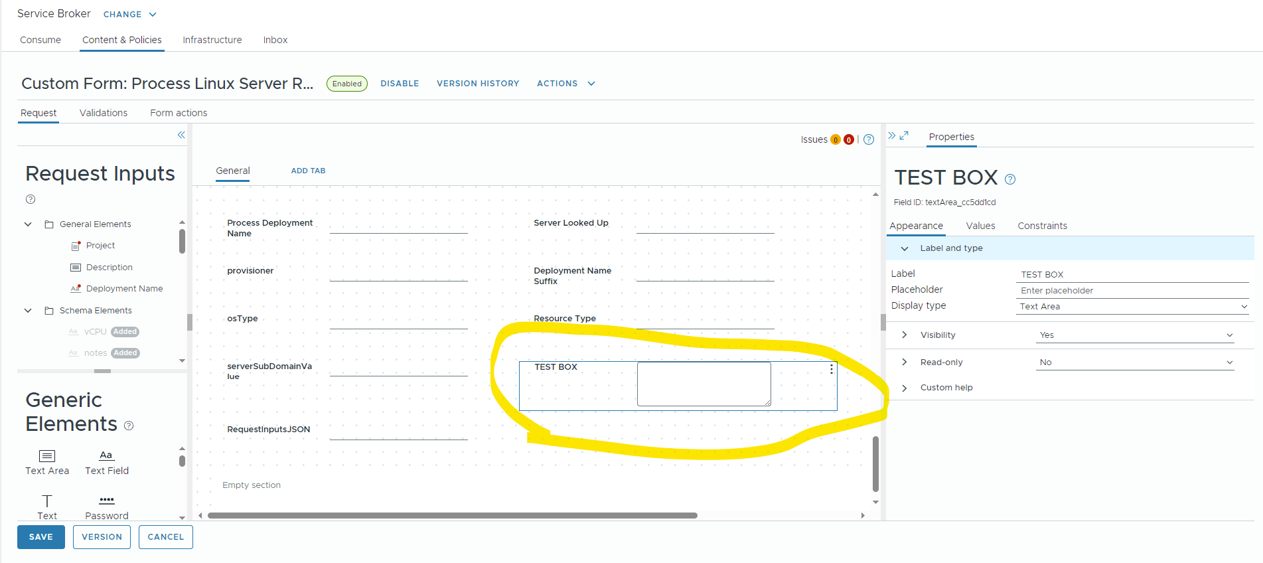Switch to the Consume tab

tap(40, 40)
